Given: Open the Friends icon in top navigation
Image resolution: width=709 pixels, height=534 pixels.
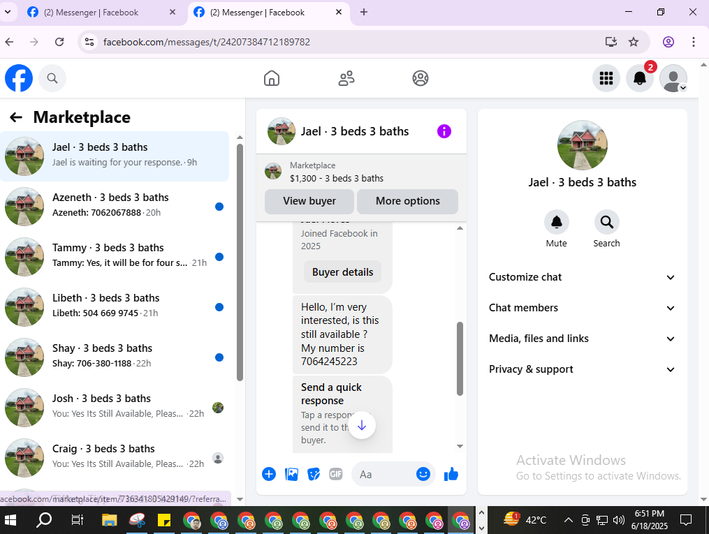Looking at the screenshot, I should coord(346,78).
